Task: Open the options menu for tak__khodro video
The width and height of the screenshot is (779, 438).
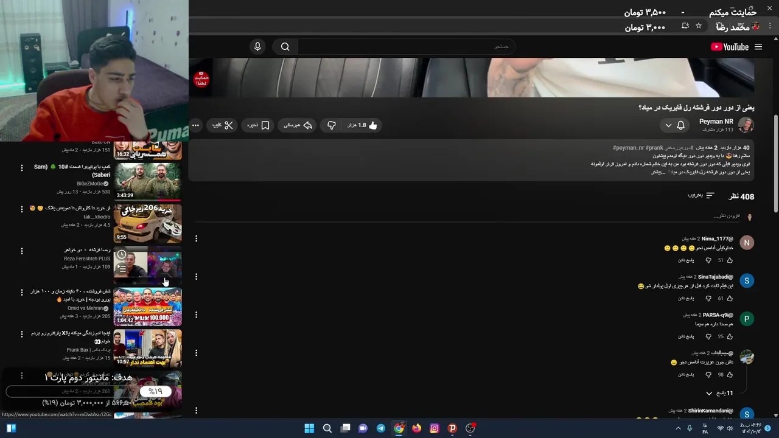Action: [22, 209]
